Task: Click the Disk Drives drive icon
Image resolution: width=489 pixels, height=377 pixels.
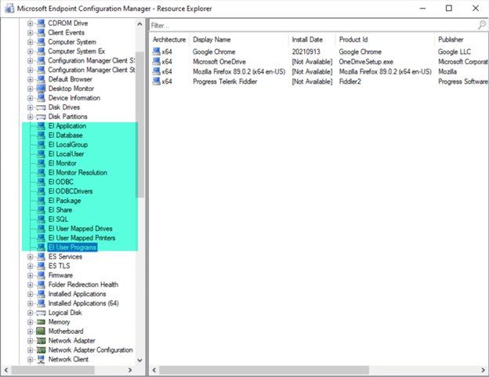Action: click(x=41, y=107)
